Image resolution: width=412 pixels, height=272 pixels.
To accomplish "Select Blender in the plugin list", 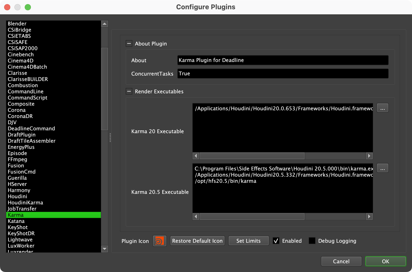I will (17, 23).
